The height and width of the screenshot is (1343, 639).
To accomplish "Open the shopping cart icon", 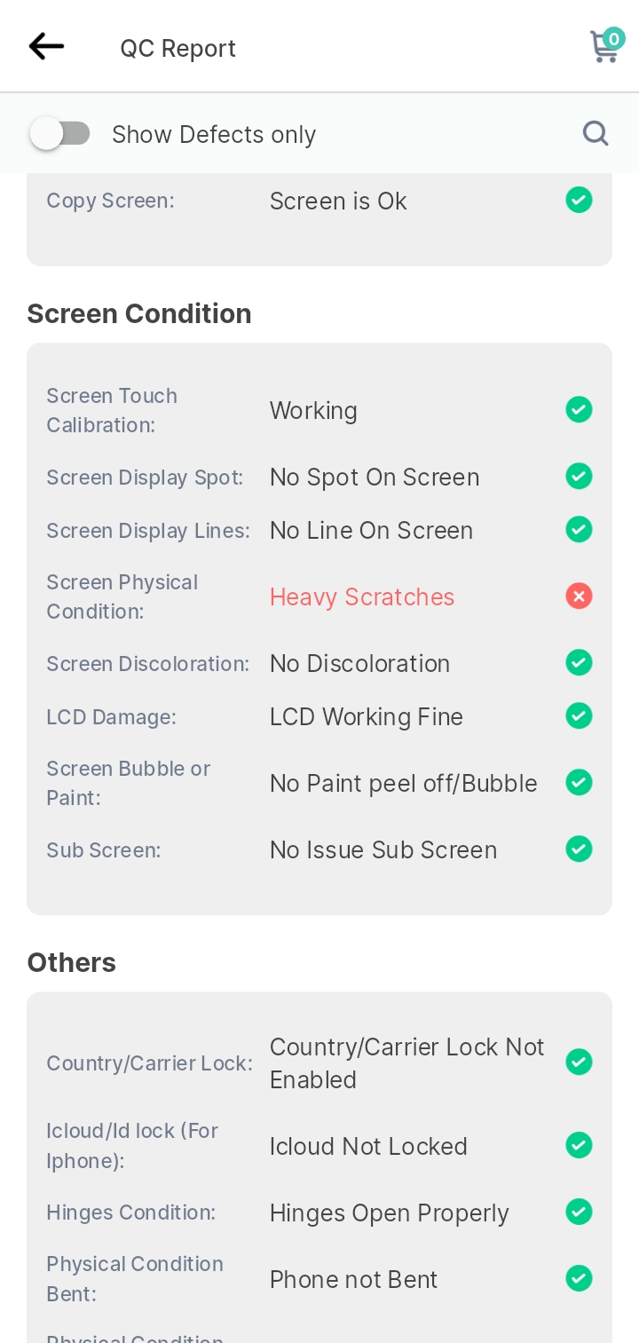I will tap(603, 48).
